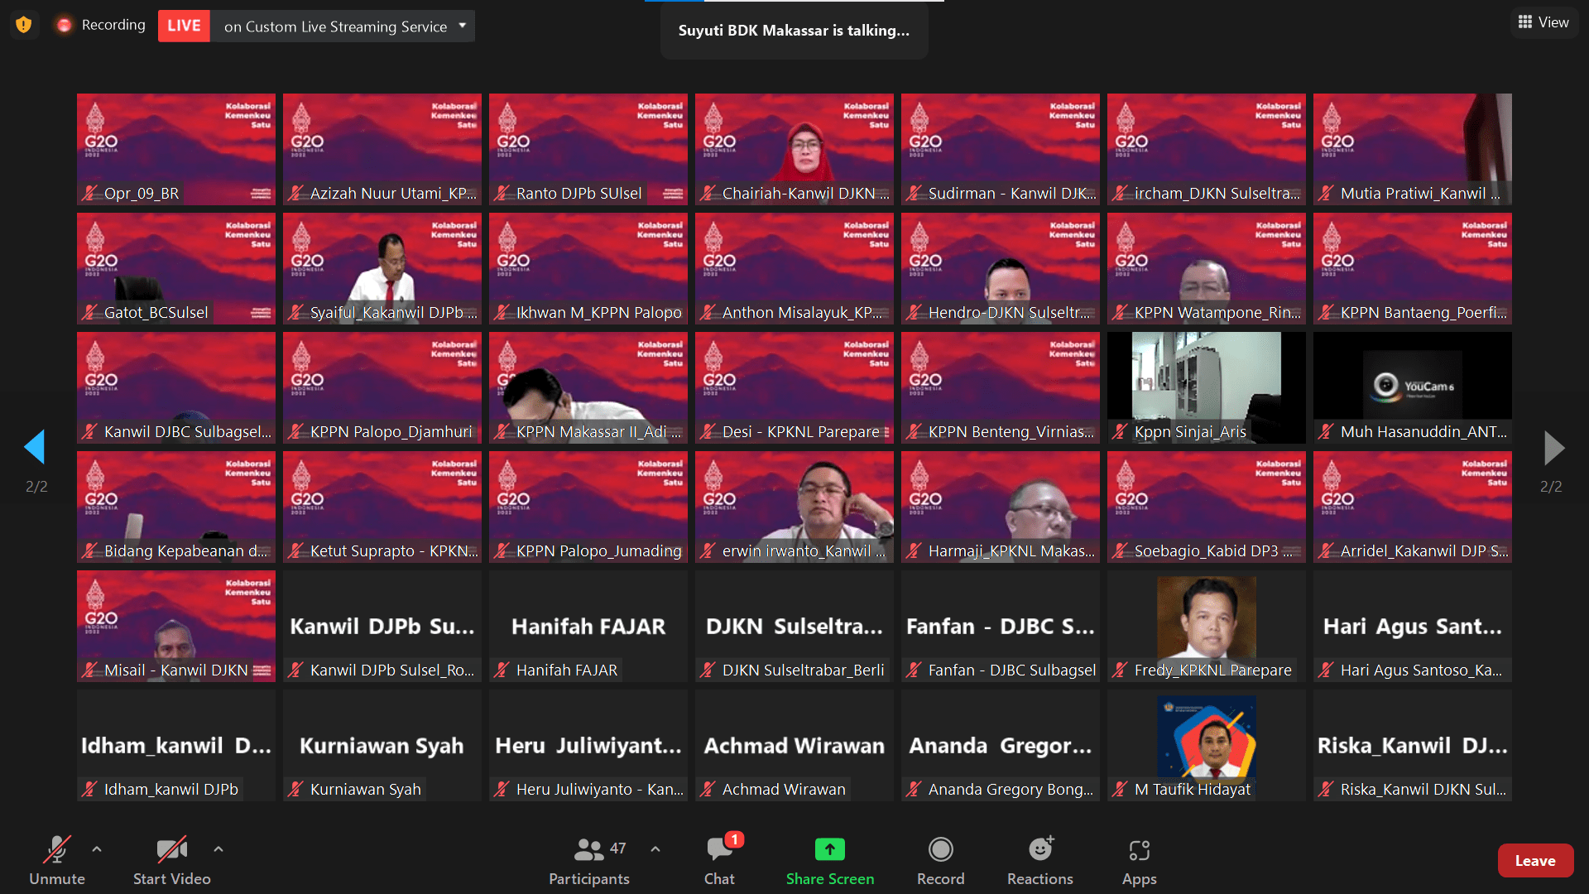The height and width of the screenshot is (894, 1589).
Task: Go to next gallery page arrow
Action: click(1553, 447)
